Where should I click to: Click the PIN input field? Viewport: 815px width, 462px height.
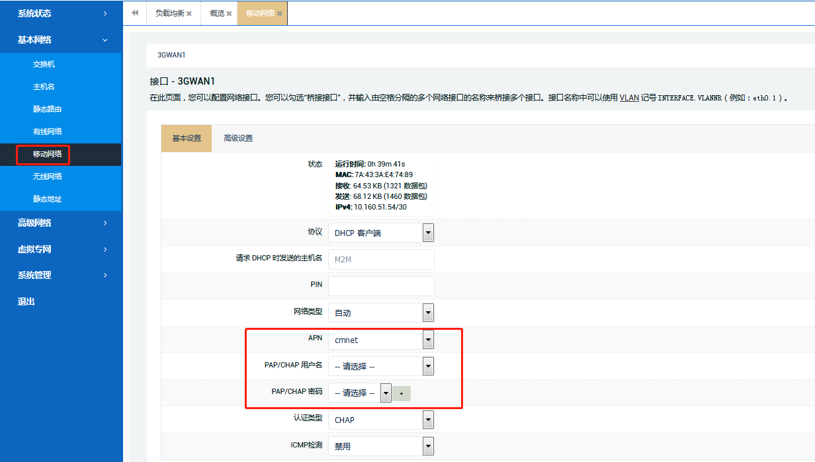(381, 286)
